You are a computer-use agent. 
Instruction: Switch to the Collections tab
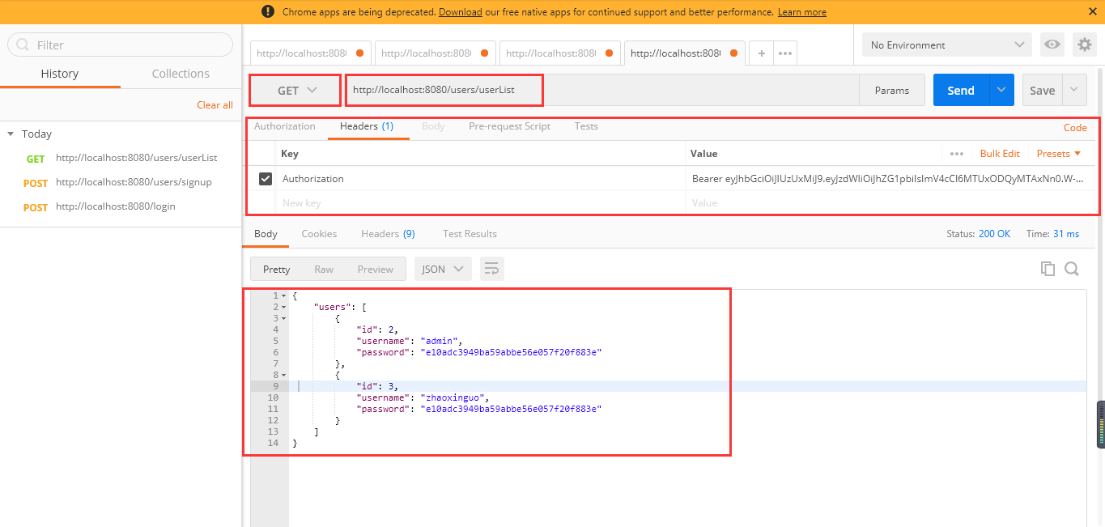pos(181,74)
